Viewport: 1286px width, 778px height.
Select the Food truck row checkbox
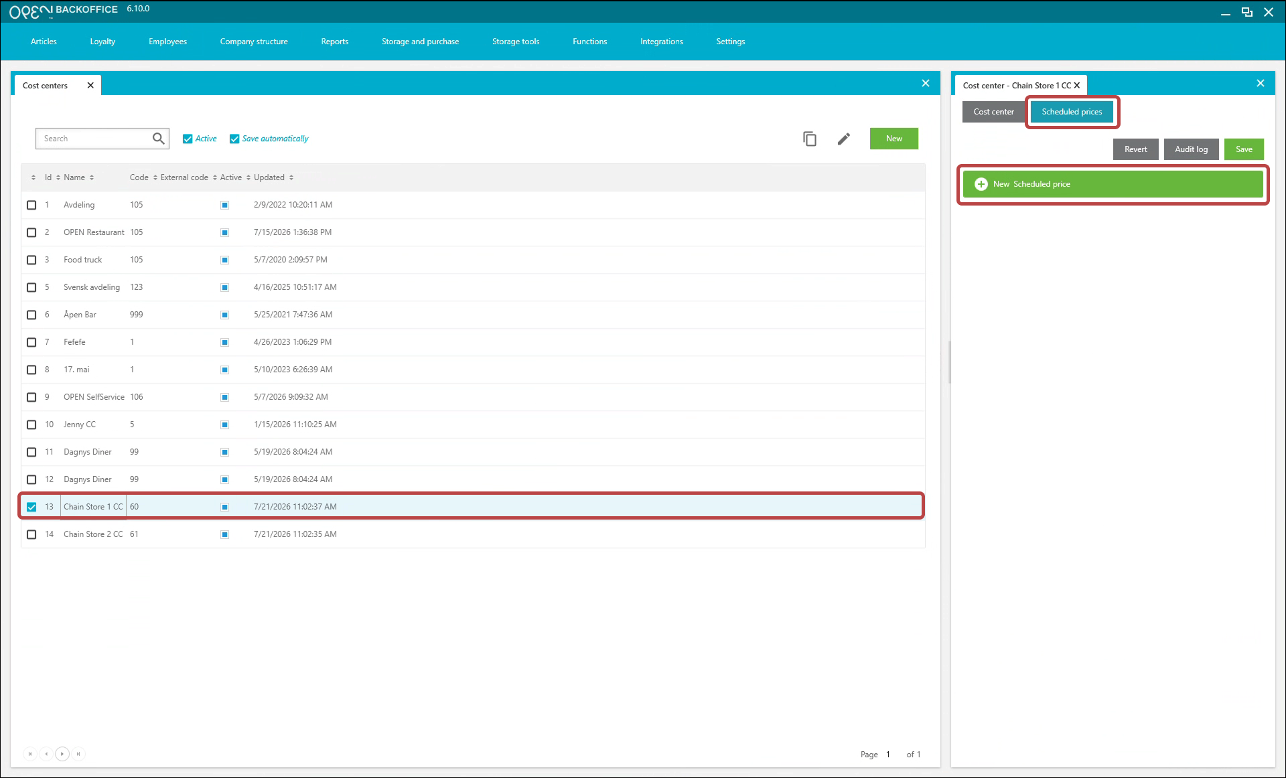pos(31,260)
